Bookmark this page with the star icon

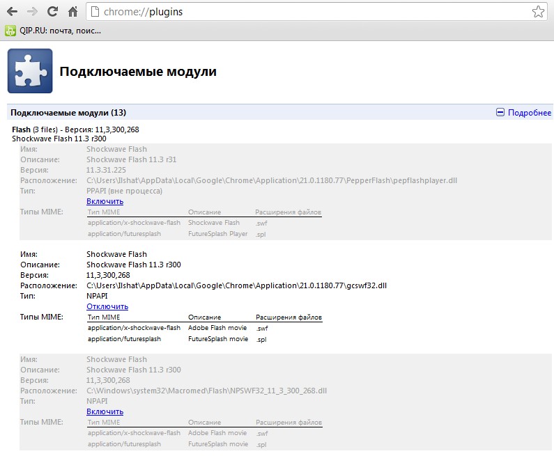point(538,12)
